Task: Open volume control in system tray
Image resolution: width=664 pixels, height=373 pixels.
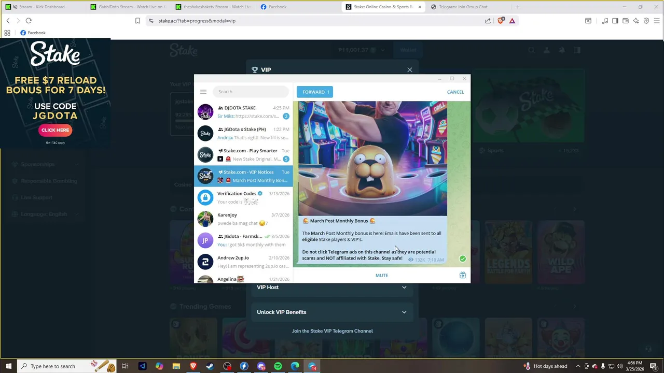Action: pos(619,366)
